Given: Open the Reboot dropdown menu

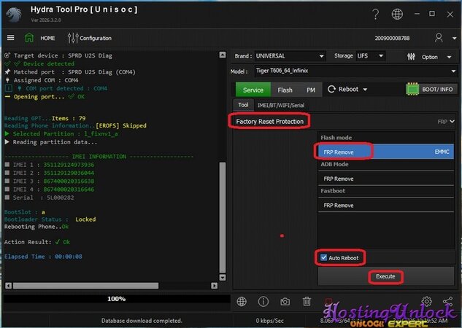Looking at the screenshot, I should pos(347,90).
